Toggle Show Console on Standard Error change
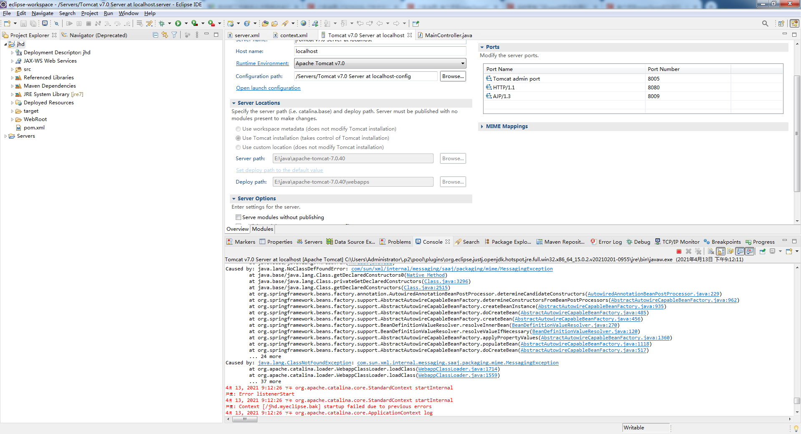 (x=750, y=251)
